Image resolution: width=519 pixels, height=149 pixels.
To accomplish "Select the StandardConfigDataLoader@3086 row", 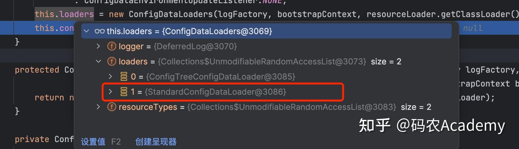I will (x=223, y=92).
